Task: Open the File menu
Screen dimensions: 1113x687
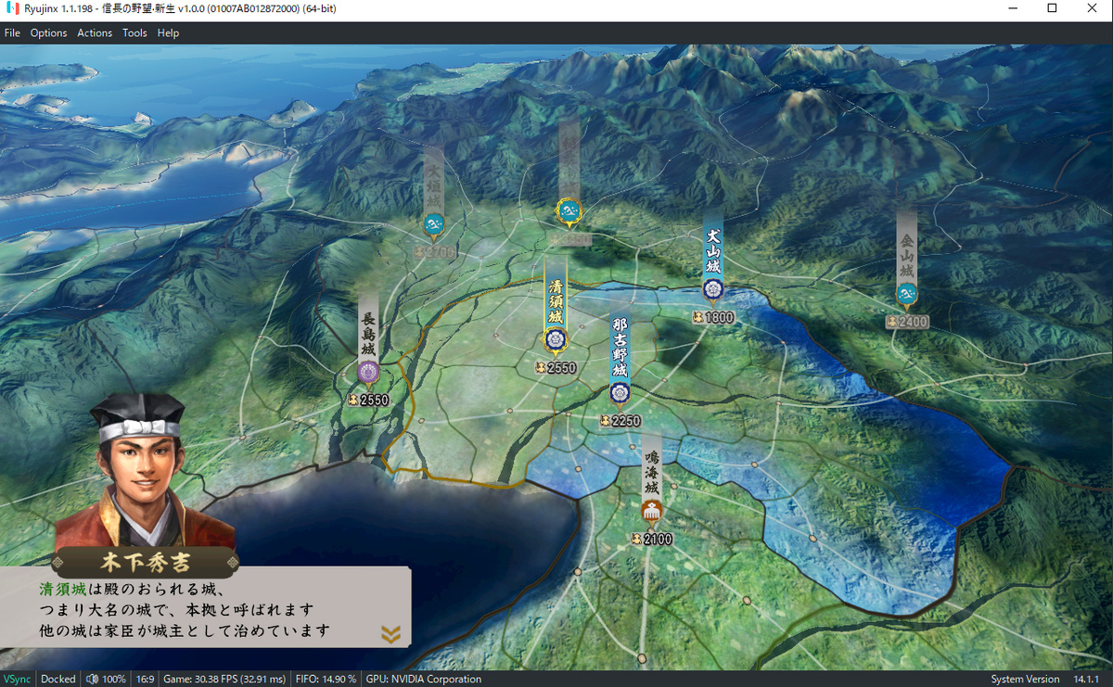Action: (x=12, y=32)
